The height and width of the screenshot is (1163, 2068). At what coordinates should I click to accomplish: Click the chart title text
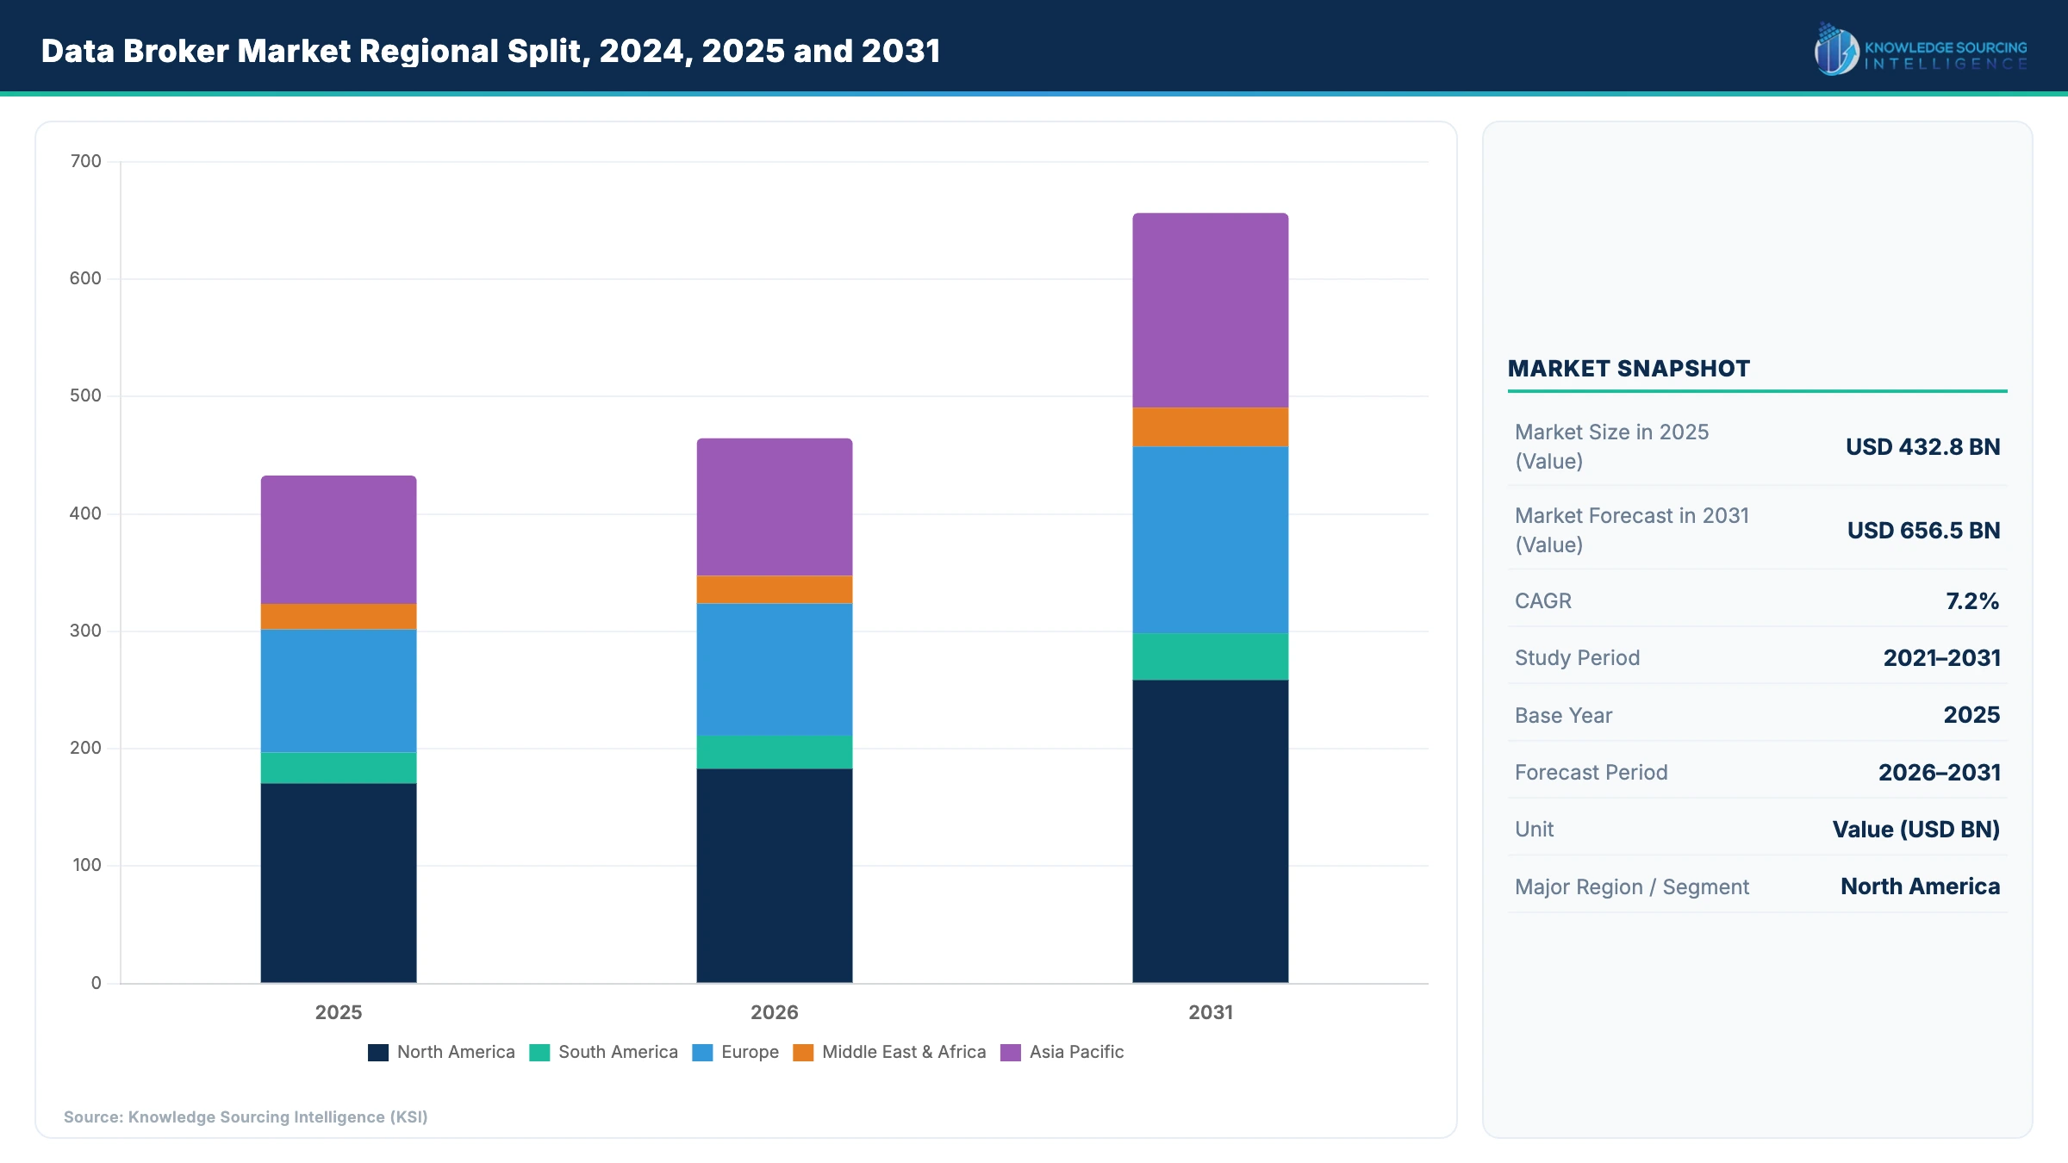pyautogui.click(x=491, y=52)
